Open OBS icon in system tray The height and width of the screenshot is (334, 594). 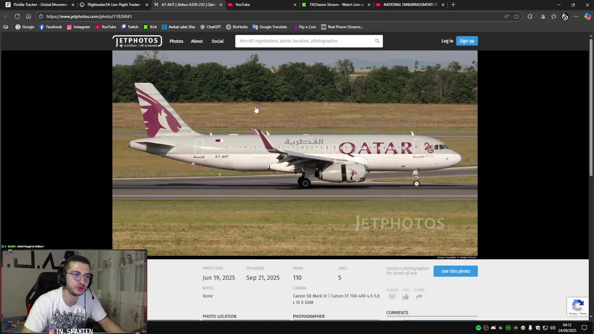point(486,328)
